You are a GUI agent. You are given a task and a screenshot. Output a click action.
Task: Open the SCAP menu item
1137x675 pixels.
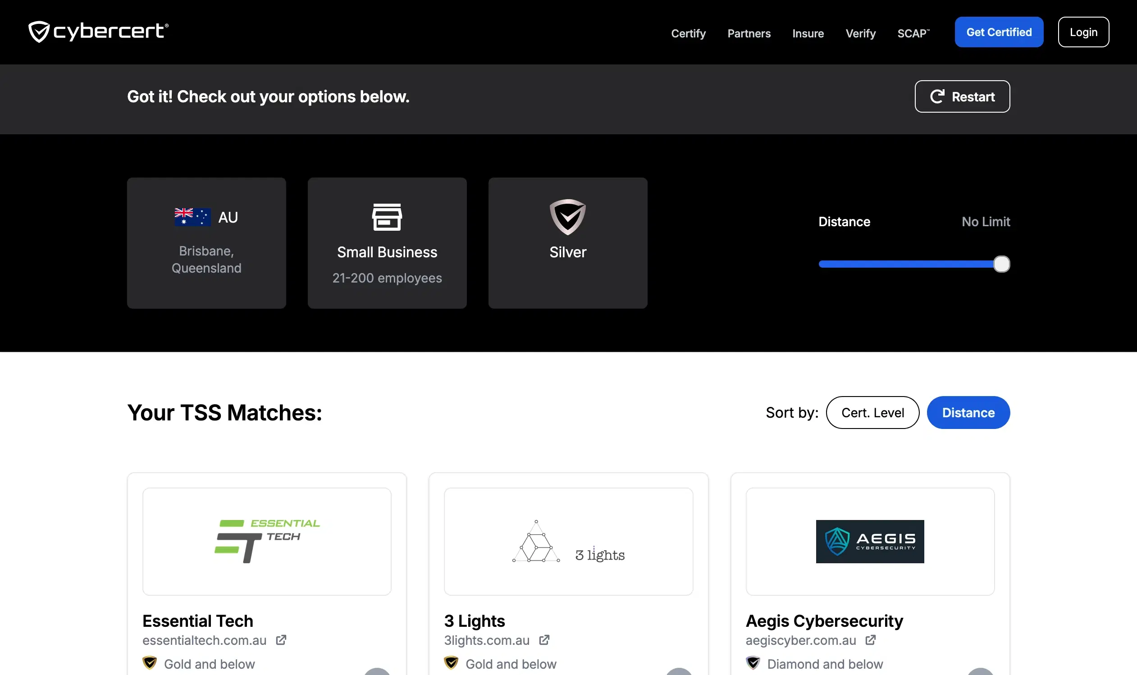(x=913, y=33)
